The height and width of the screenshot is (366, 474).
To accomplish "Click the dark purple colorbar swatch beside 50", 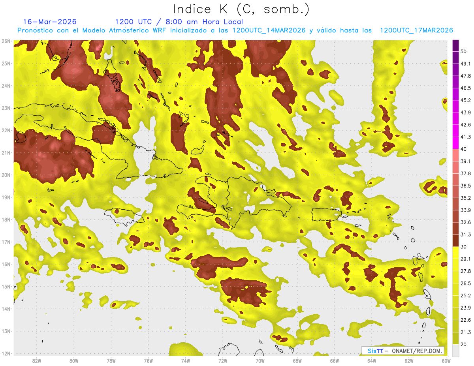I will [x=455, y=45].
